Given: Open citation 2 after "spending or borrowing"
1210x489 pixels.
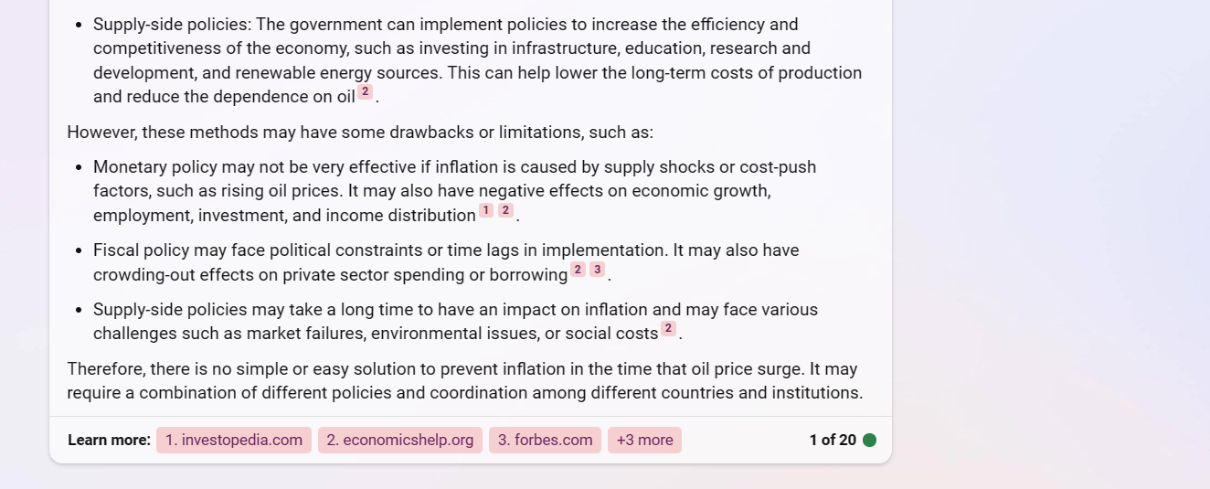Looking at the screenshot, I should [578, 270].
